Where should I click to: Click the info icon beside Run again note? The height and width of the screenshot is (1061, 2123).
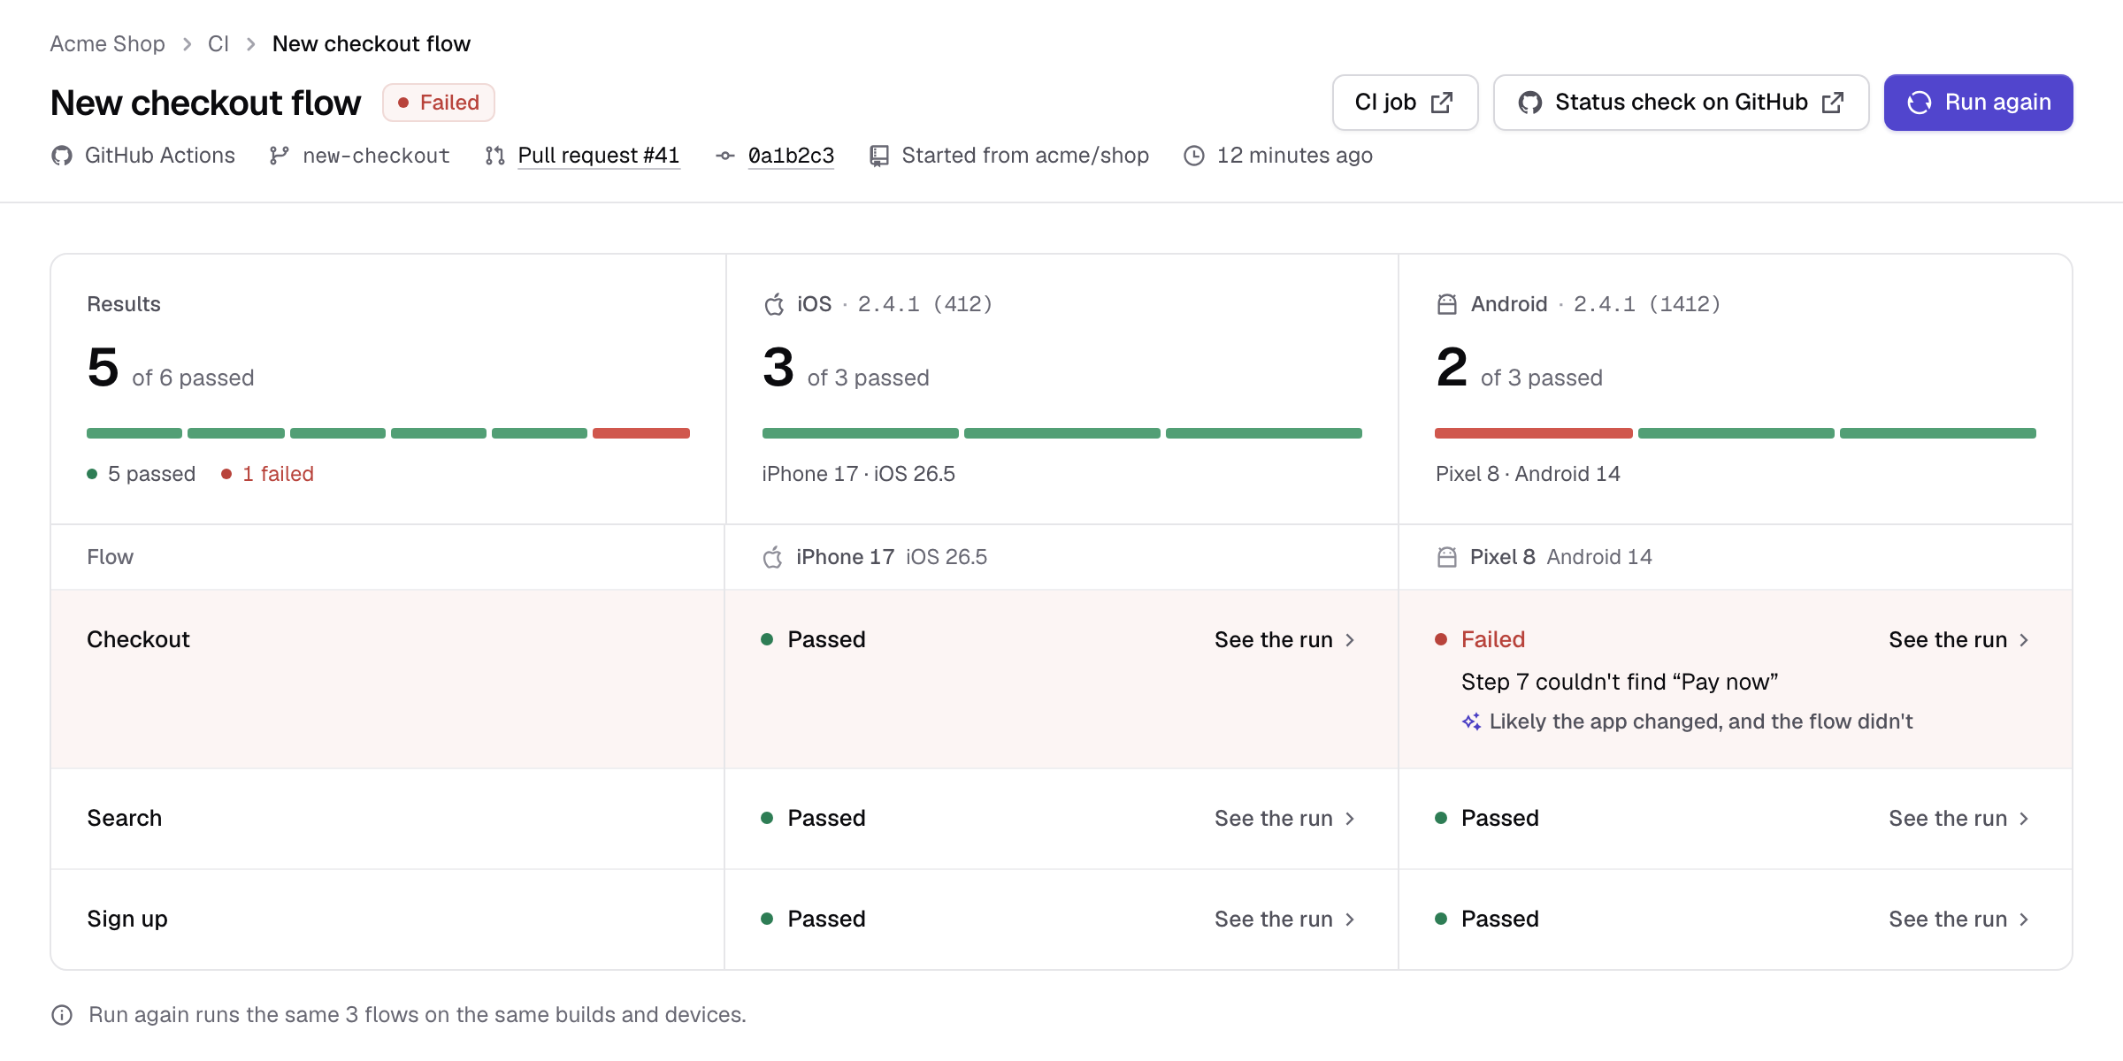pyautogui.click(x=62, y=1015)
